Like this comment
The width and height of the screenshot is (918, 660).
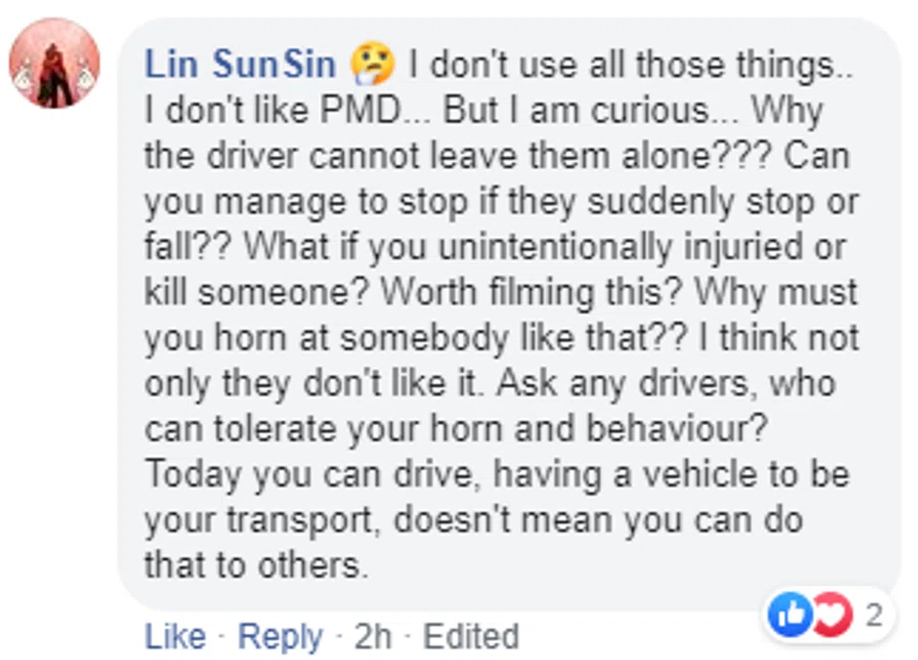(x=175, y=636)
